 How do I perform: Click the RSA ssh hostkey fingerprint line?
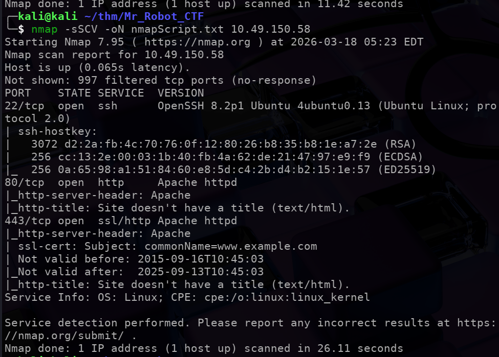(224, 144)
